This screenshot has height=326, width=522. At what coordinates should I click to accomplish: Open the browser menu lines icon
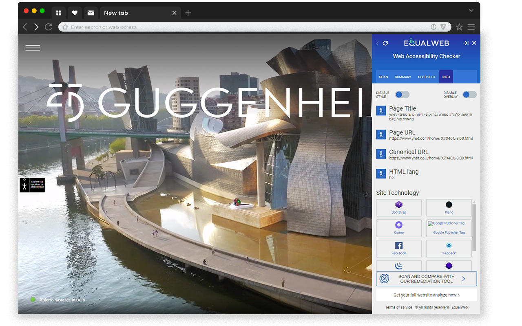click(471, 27)
